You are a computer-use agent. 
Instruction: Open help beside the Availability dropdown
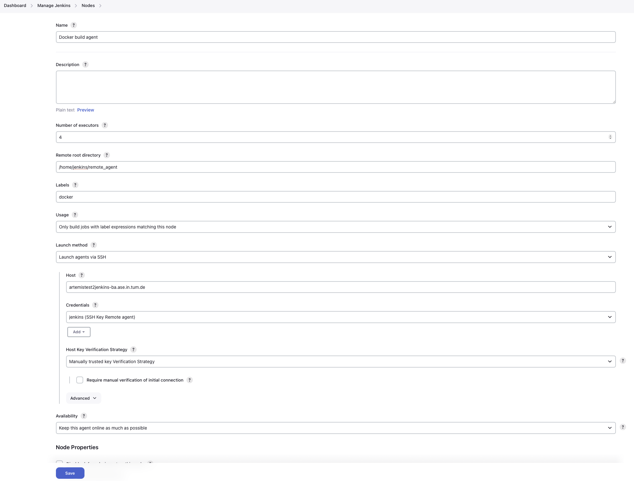tap(623, 427)
